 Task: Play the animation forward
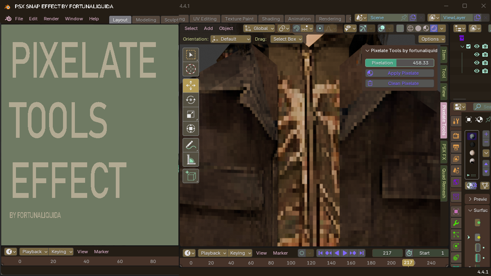coord(345,253)
